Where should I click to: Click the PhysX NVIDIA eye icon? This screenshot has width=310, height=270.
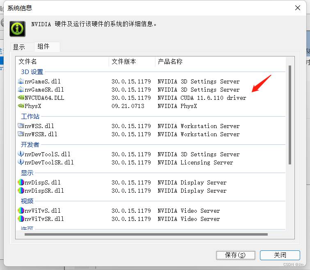click(21, 106)
